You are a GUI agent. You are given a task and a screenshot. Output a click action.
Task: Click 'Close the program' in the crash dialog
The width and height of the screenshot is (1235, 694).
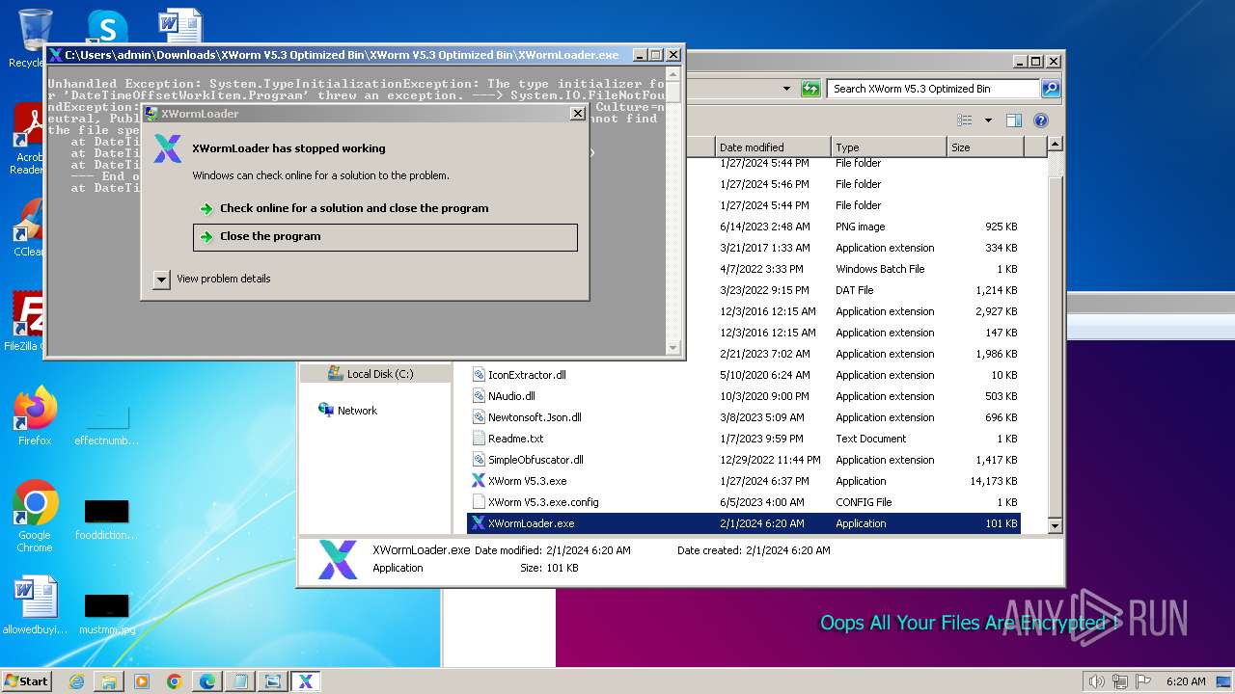coord(385,237)
